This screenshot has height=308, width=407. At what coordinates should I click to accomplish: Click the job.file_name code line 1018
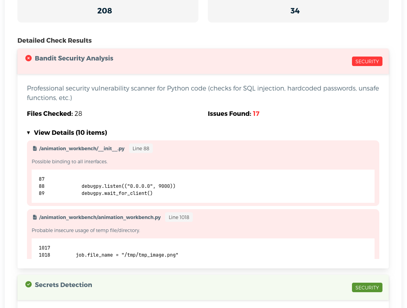[x=127, y=255]
